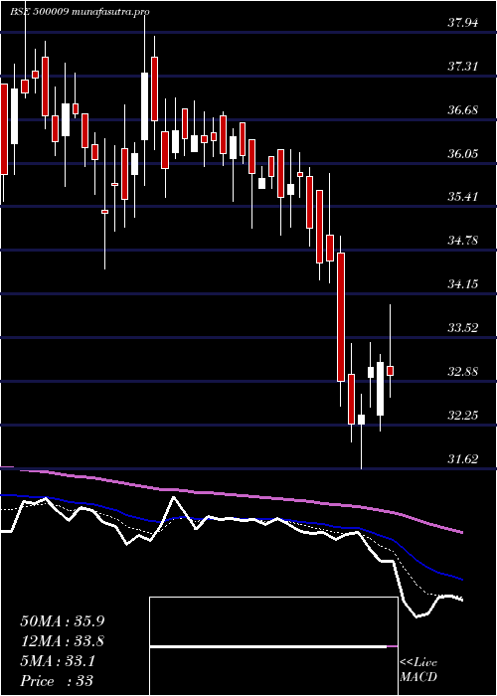The width and height of the screenshot is (497, 696).
Task: Click the last red candlestick near 32.88
Action: 391,371
